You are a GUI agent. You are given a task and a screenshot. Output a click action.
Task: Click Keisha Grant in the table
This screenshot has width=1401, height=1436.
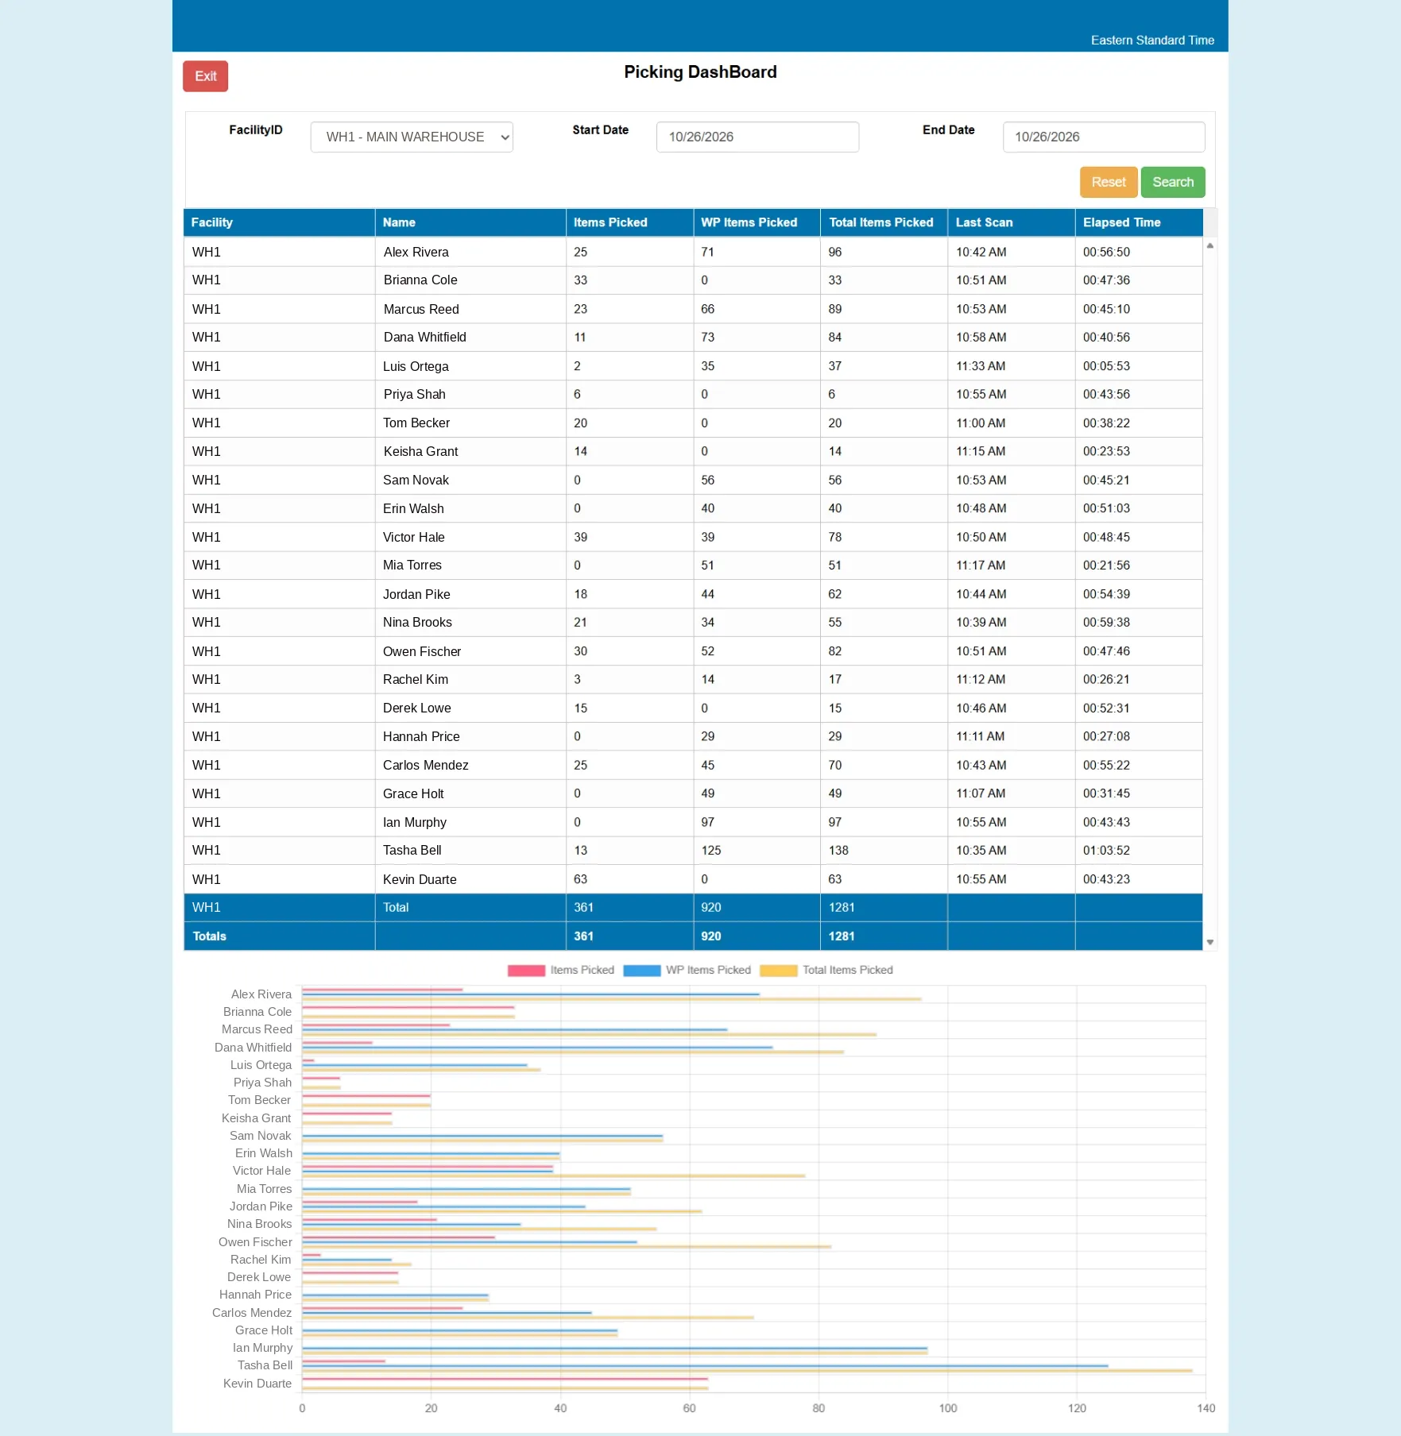tap(420, 451)
